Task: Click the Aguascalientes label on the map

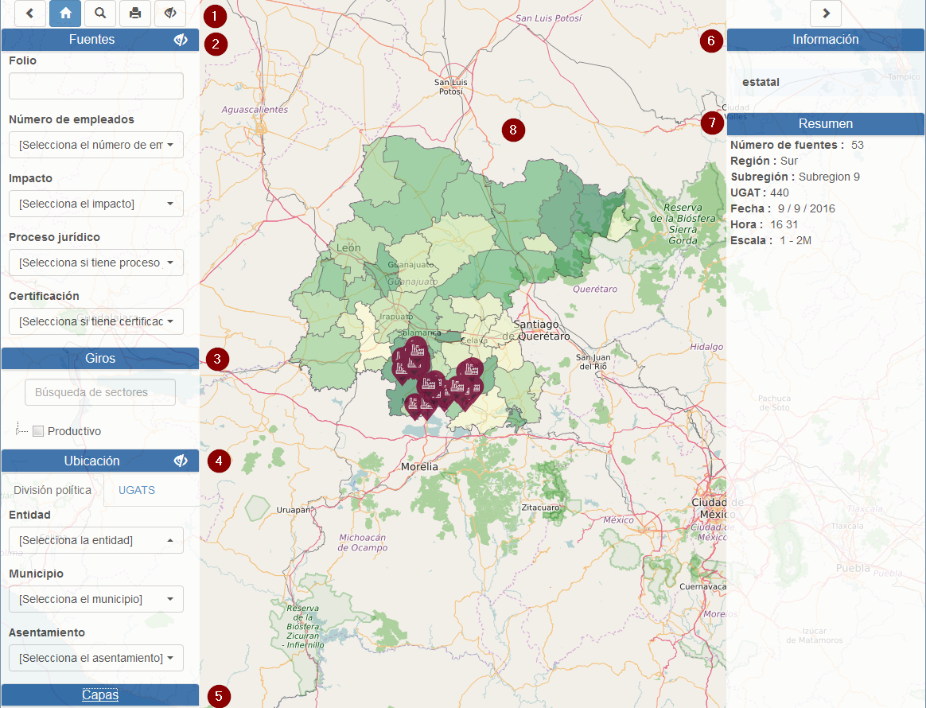Action: 255,109
